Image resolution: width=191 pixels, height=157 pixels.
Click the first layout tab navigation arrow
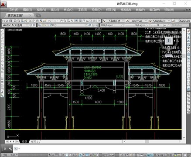pyautogui.click(x=7, y=141)
